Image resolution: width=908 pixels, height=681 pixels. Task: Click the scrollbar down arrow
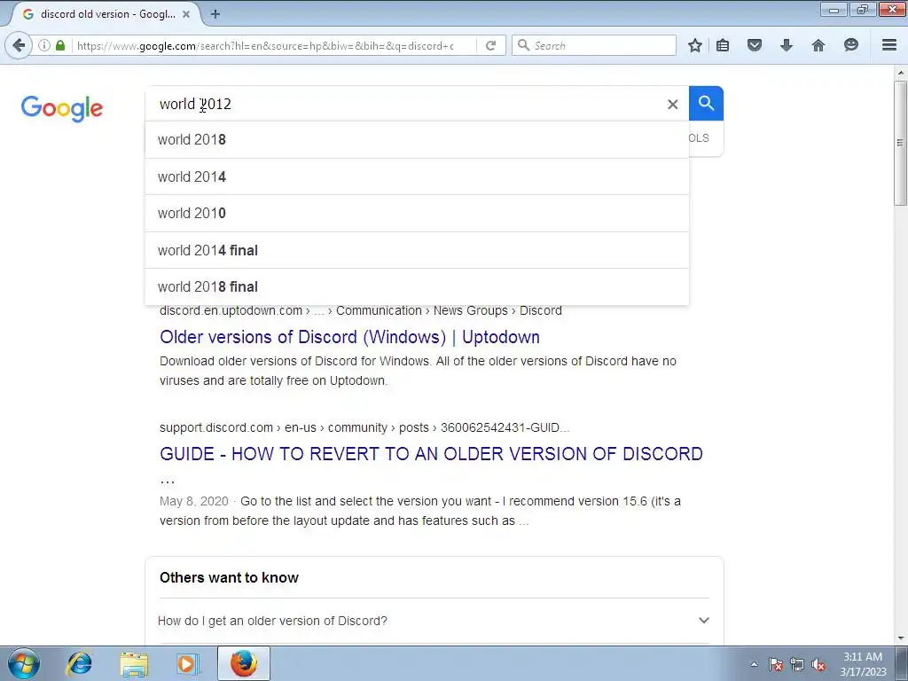pyautogui.click(x=900, y=638)
